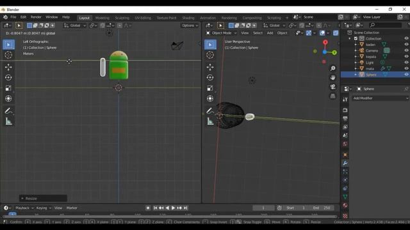Select the Measure tool in right viewport

point(210,121)
